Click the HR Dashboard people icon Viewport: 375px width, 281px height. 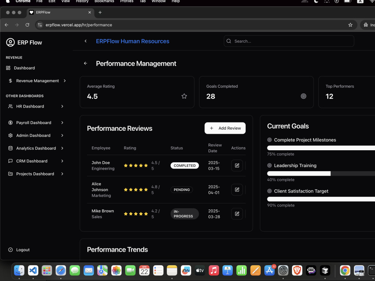click(10, 106)
